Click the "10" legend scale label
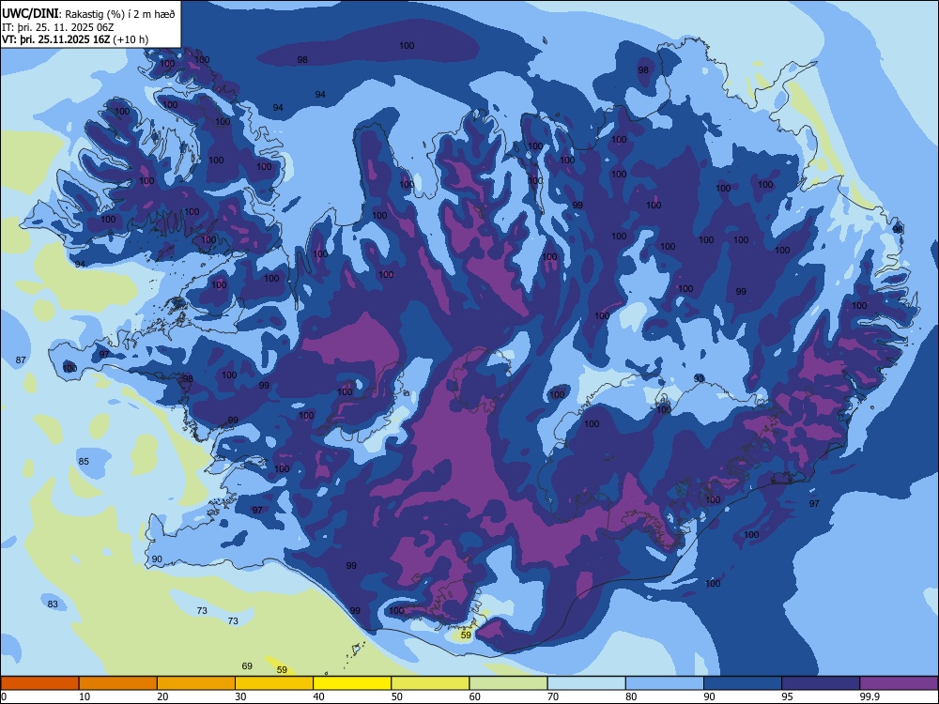Image resolution: width=939 pixels, height=704 pixels. pyautogui.click(x=85, y=696)
